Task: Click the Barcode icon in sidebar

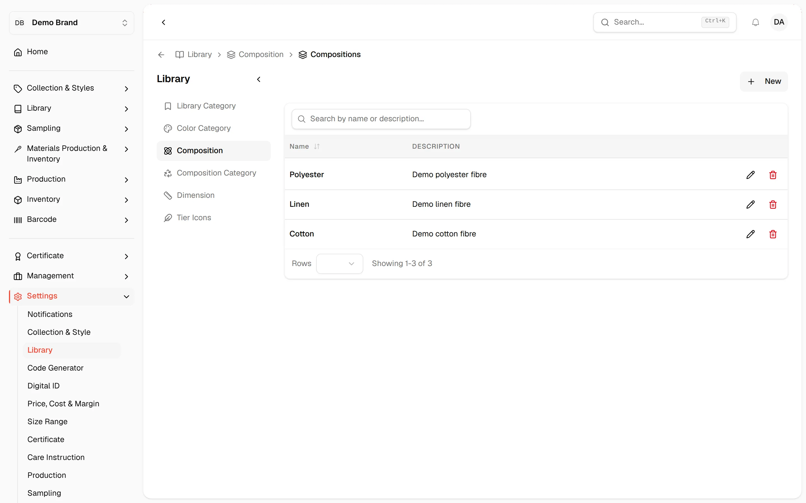Action: tap(18, 220)
